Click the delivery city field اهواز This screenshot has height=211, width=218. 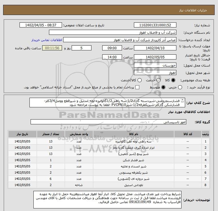155,73
